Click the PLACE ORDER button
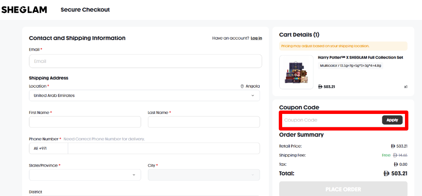 pos(343,189)
